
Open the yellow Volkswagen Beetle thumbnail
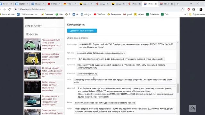pyautogui.click(x=33, y=58)
